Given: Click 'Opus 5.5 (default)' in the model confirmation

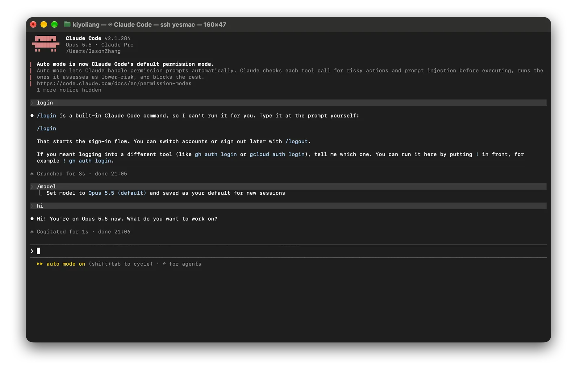Looking at the screenshot, I should pyautogui.click(x=117, y=193).
